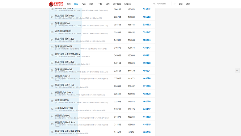This screenshot has height=136, width=241.
Task: Open the 招聘 menu item
Action: 108,4
